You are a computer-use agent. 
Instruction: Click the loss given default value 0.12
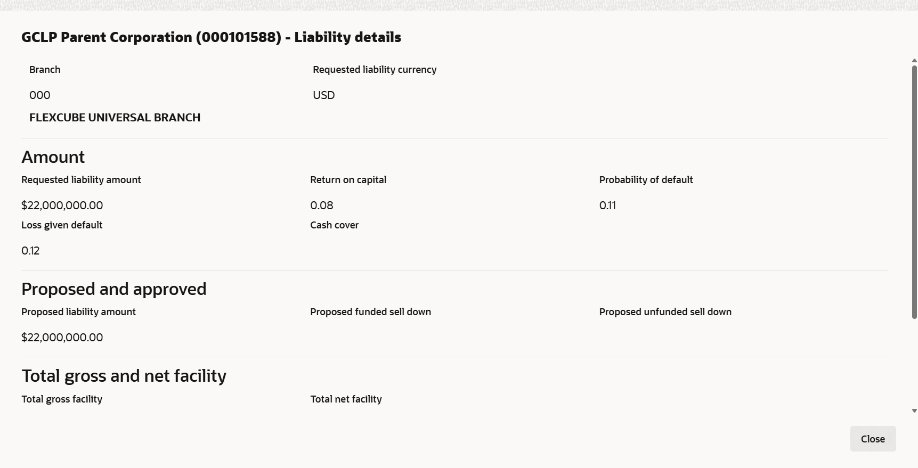tap(30, 251)
